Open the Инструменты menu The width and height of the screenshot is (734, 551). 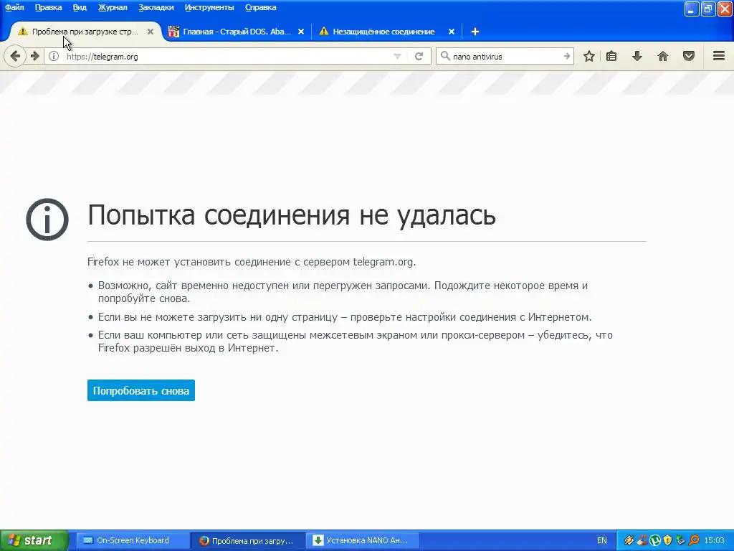[x=209, y=7]
